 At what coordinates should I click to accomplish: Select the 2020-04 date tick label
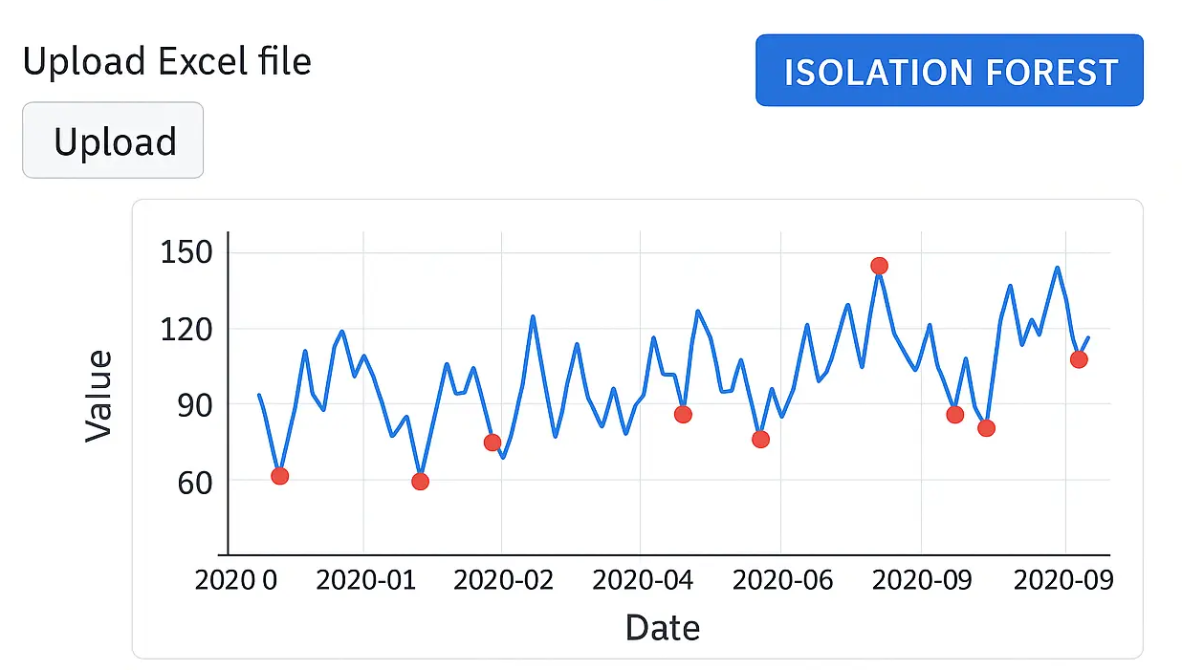point(642,580)
